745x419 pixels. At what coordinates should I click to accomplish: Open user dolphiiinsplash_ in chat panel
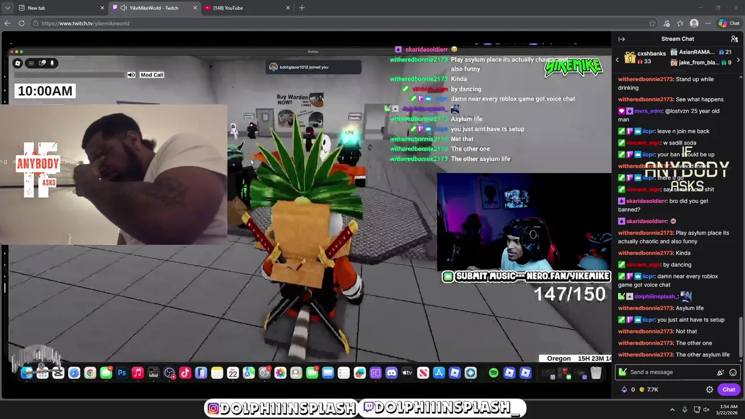point(657,297)
